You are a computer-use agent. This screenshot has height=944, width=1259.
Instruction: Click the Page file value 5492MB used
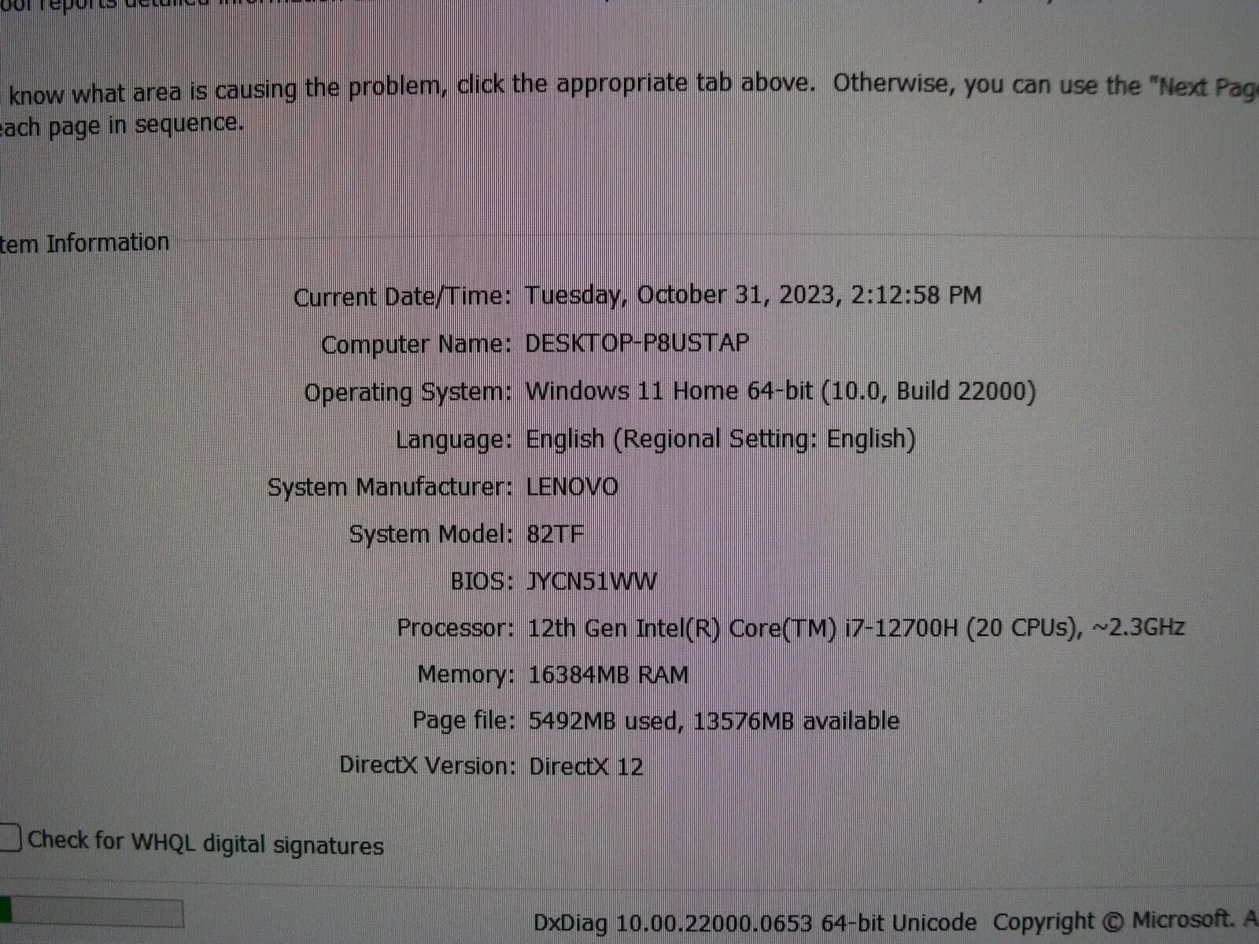pos(714,721)
